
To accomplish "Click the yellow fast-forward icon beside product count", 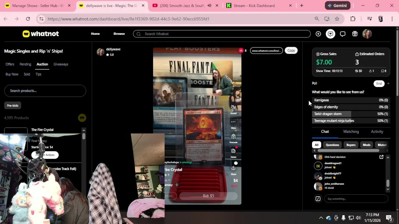I will pos(82,118).
